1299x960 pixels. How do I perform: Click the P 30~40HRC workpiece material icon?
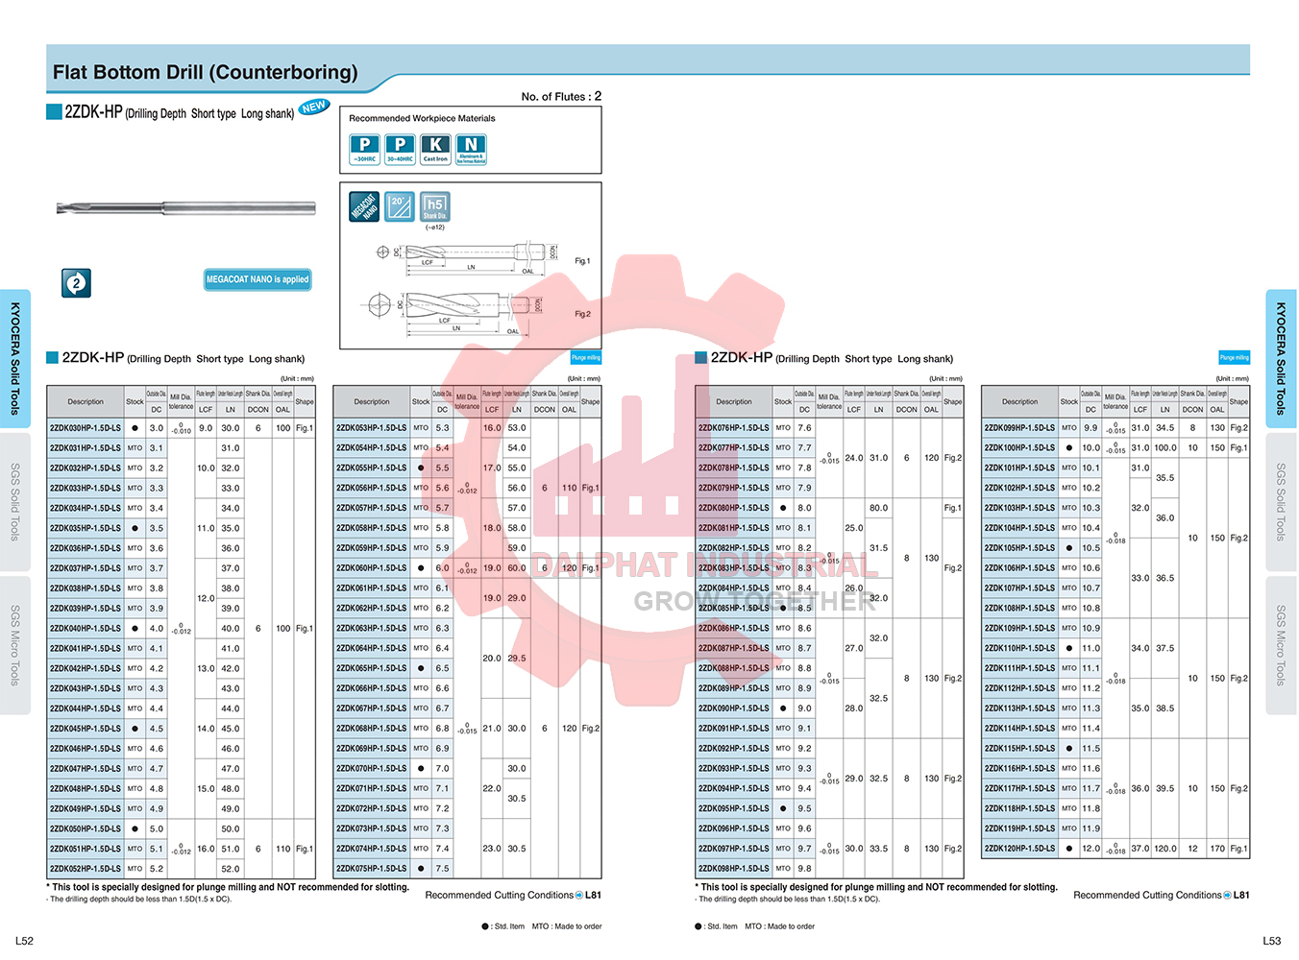coord(400,149)
